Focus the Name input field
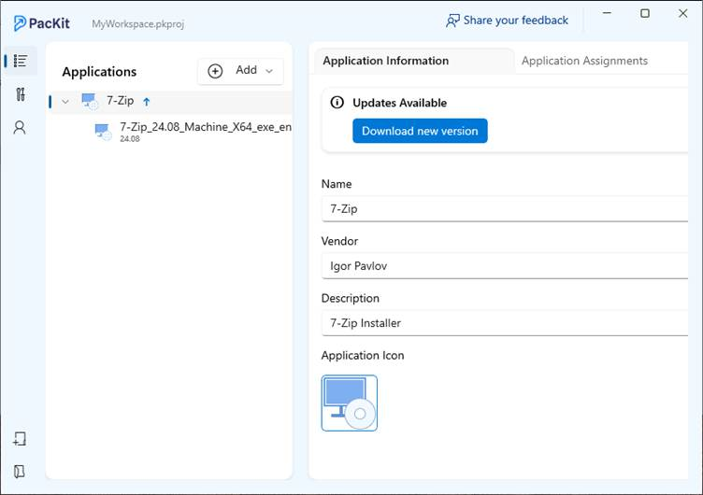 click(x=505, y=209)
